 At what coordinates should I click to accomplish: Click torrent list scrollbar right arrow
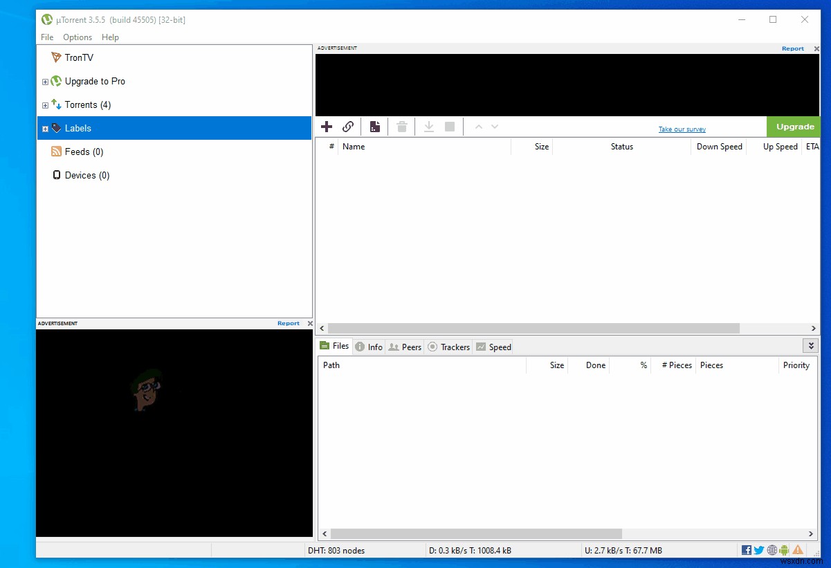[814, 329]
